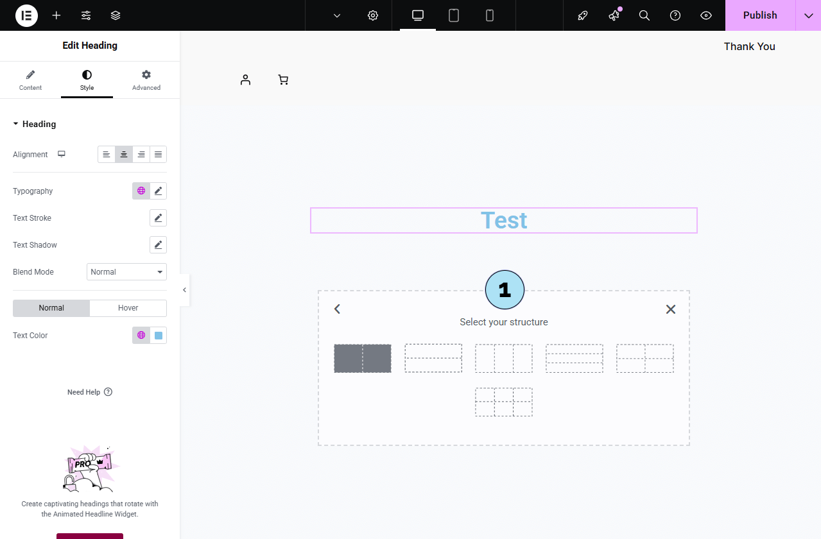The image size is (821, 539).
Task: Click the Publish button
Action: tap(760, 15)
